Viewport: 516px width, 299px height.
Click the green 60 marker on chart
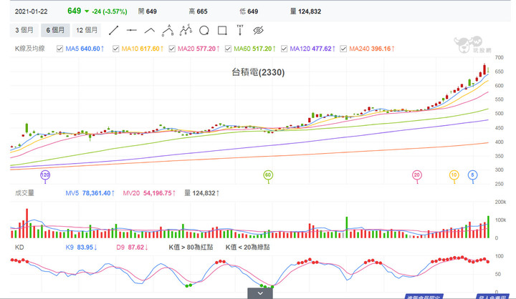[x=268, y=175]
